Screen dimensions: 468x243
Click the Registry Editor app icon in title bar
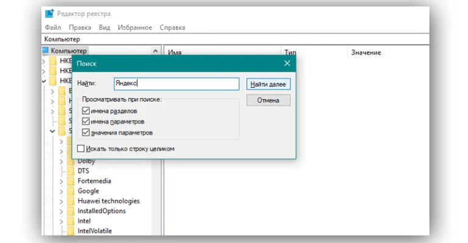point(49,14)
